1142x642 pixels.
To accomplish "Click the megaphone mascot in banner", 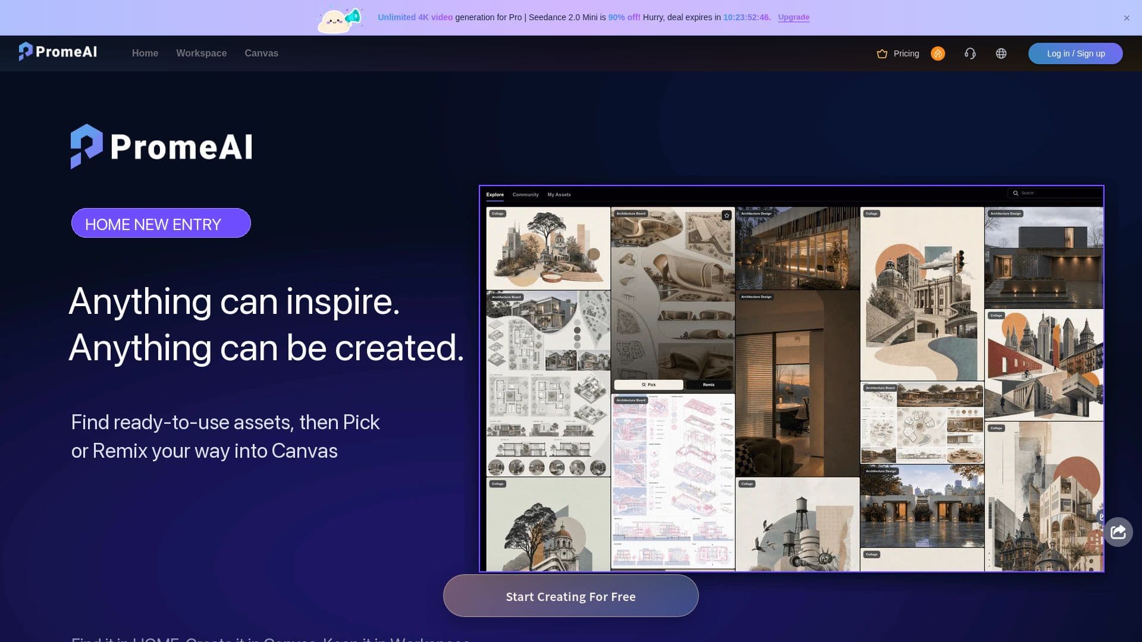I will [340, 20].
